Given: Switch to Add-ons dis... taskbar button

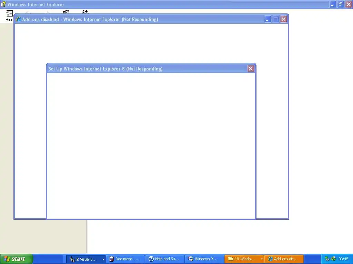Looking at the screenshot, I should pyautogui.click(x=284, y=259).
